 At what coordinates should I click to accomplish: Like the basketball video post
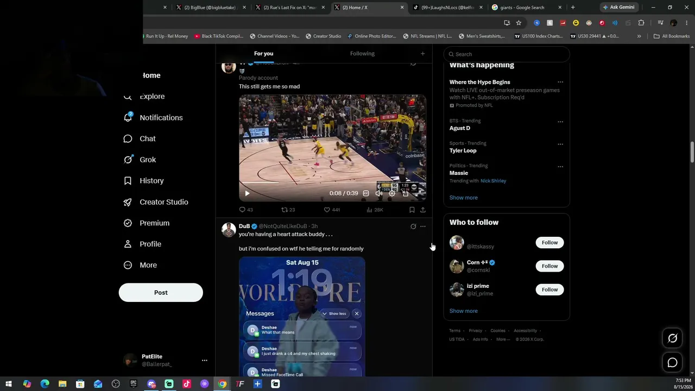point(332,210)
